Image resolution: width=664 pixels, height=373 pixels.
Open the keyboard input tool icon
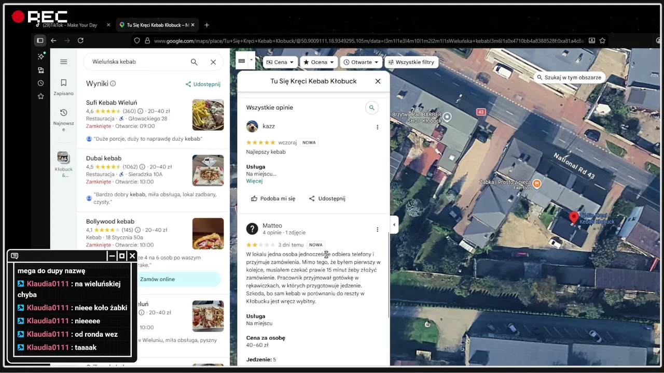click(x=241, y=61)
